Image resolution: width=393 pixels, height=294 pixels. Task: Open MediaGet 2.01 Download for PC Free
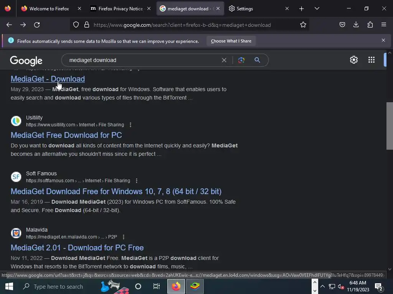[x=77, y=248]
